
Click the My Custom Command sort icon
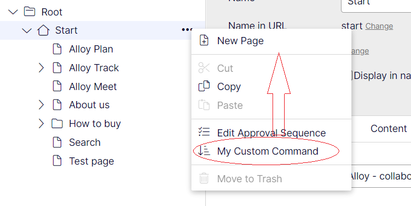(x=204, y=151)
